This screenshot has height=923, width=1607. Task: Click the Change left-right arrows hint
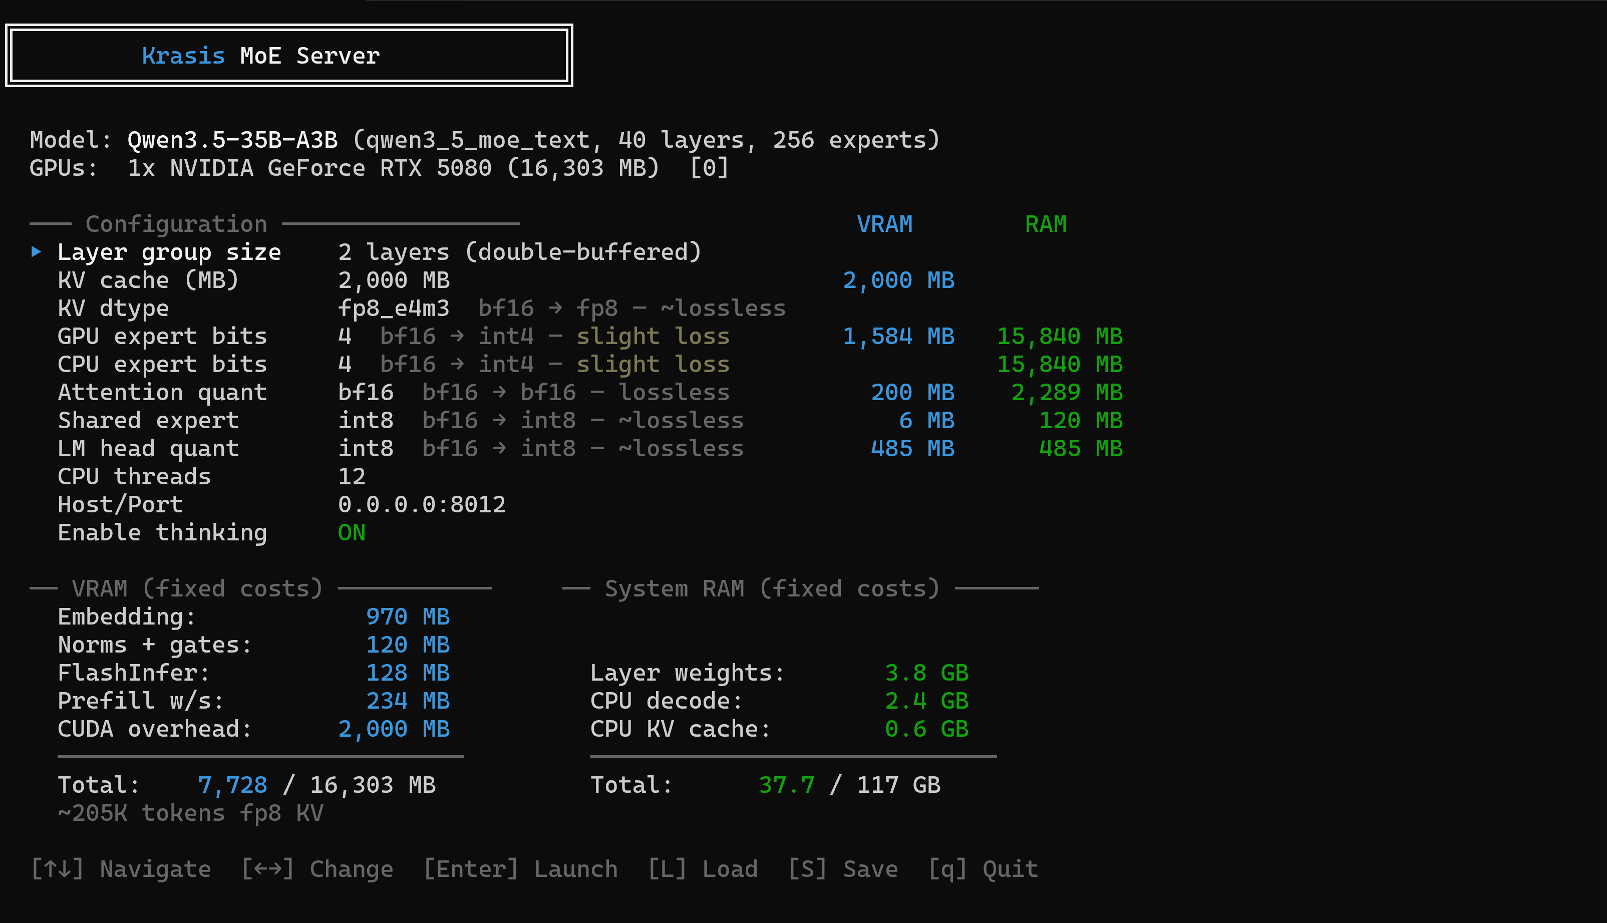[317, 868]
